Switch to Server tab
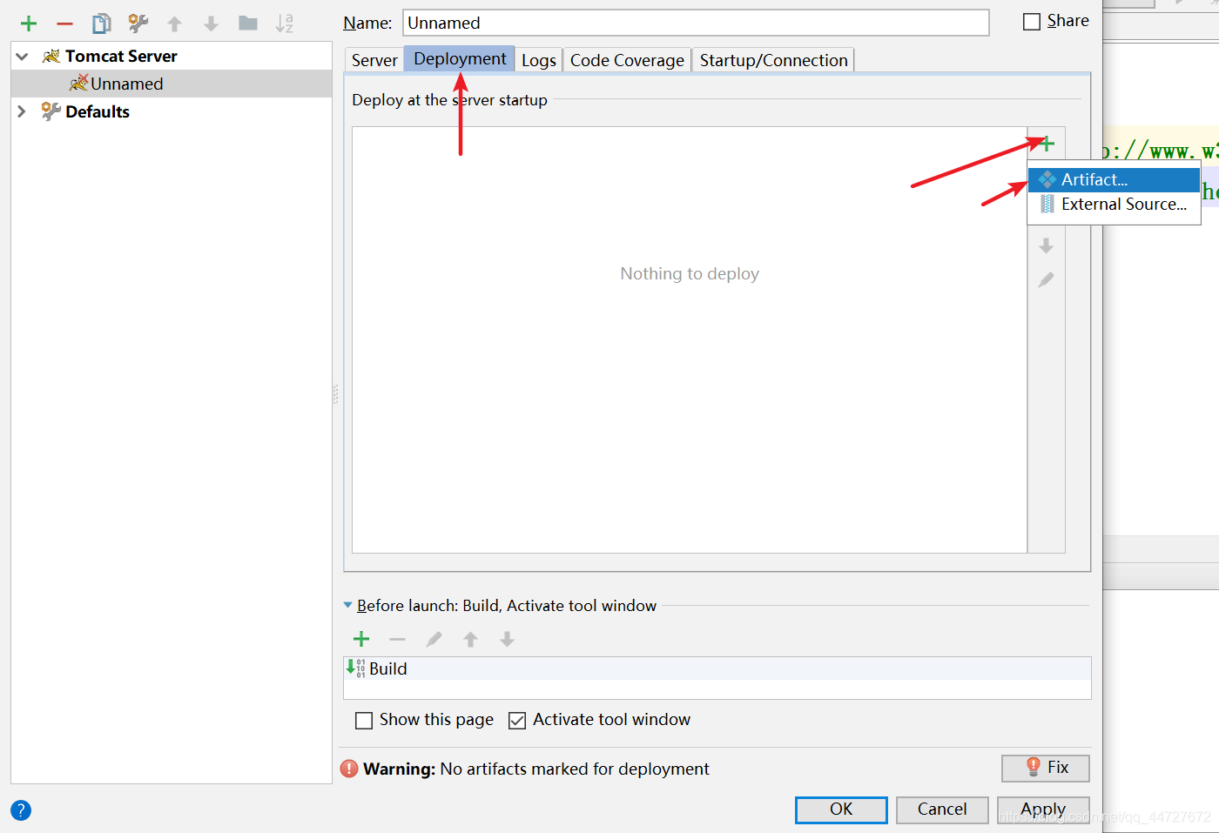 374,60
